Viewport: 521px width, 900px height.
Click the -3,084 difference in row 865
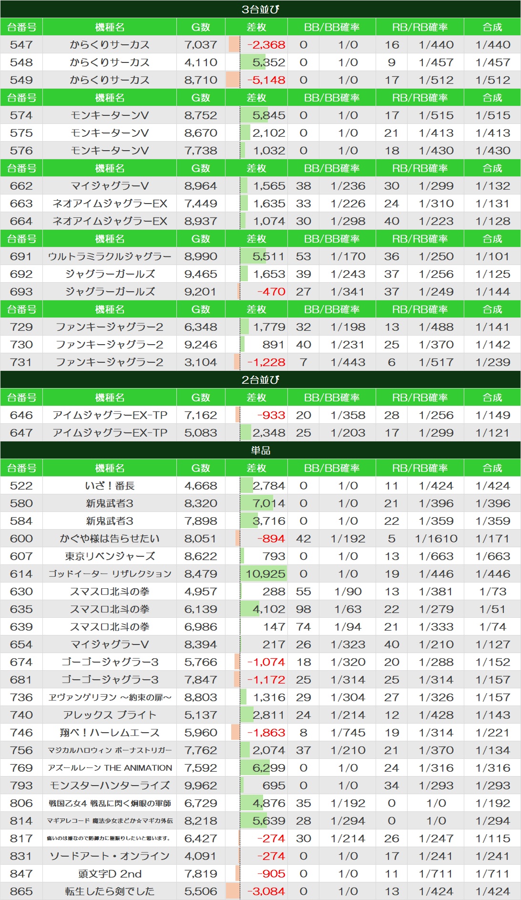(266, 891)
